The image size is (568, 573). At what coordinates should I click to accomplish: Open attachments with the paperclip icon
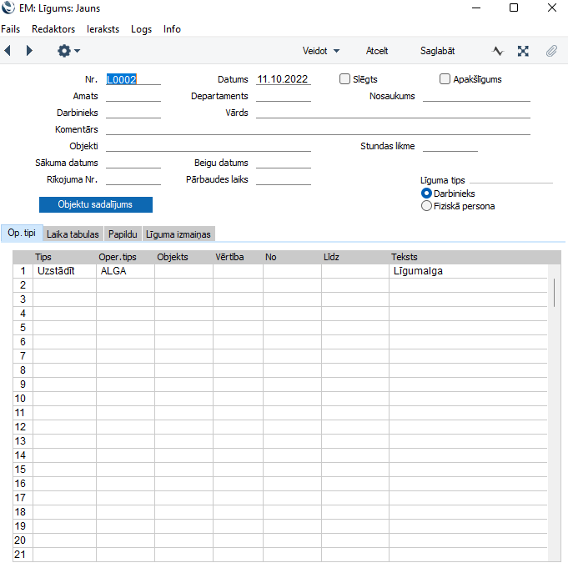(551, 51)
